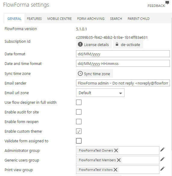Open the Search tab
Viewport: 172px width, 176px height.
coord(116,19)
